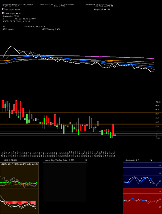162x214 pixels.
Task: Click the blue 20 Day legend swatch
Action: pyautogui.click(x=3, y=5)
